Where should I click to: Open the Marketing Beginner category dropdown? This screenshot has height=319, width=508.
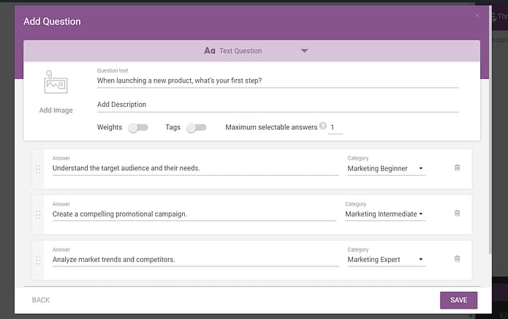pyautogui.click(x=386, y=168)
